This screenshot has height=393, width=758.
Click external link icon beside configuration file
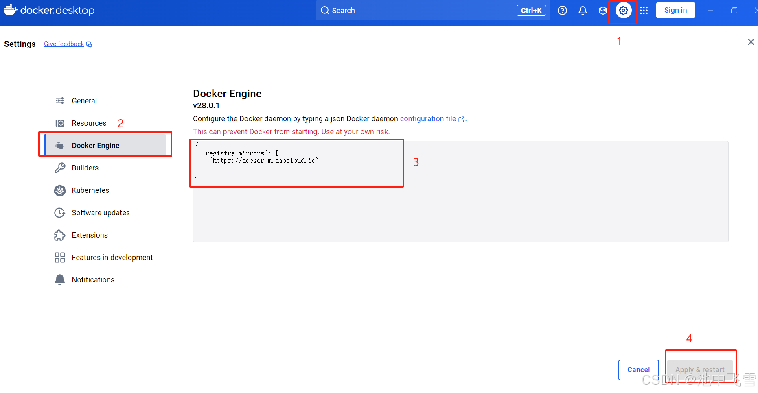coord(461,119)
